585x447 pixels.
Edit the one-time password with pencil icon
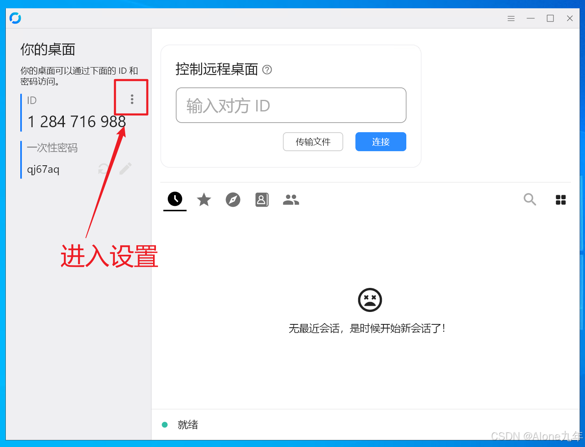click(x=126, y=169)
